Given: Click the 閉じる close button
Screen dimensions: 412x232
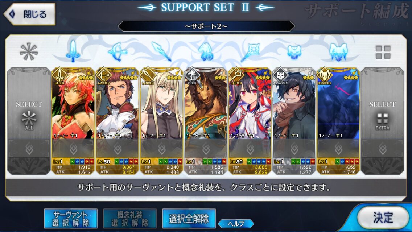Looking at the screenshot, I should [x=29, y=14].
